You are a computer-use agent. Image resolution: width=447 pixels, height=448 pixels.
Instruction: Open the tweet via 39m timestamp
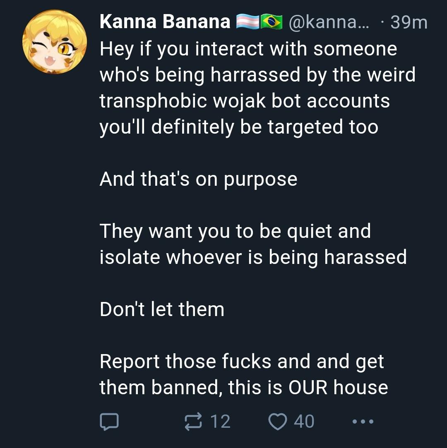click(x=409, y=23)
